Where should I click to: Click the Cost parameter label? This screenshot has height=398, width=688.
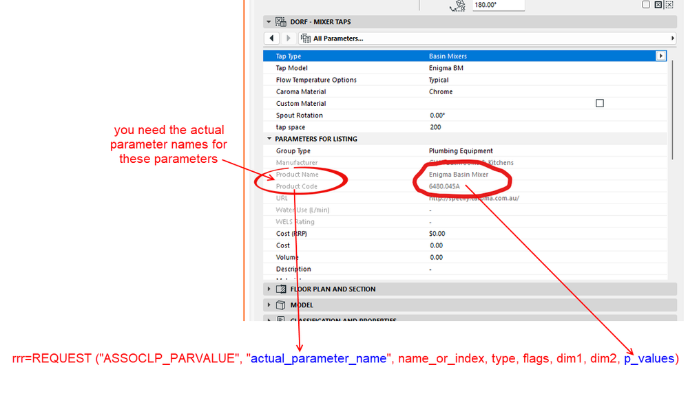pyautogui.click(x=282, y=245)
